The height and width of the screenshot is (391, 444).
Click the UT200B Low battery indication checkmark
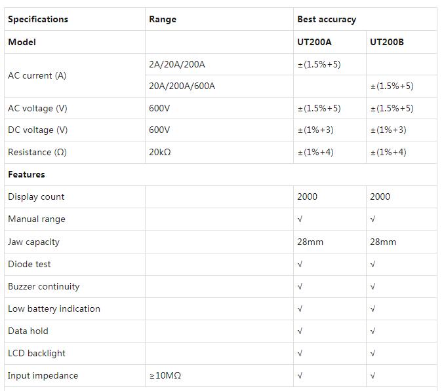click(x=373, y=308)
